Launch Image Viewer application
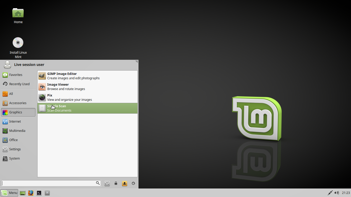Viewport: 351px width, 197px height. [87, 87]
